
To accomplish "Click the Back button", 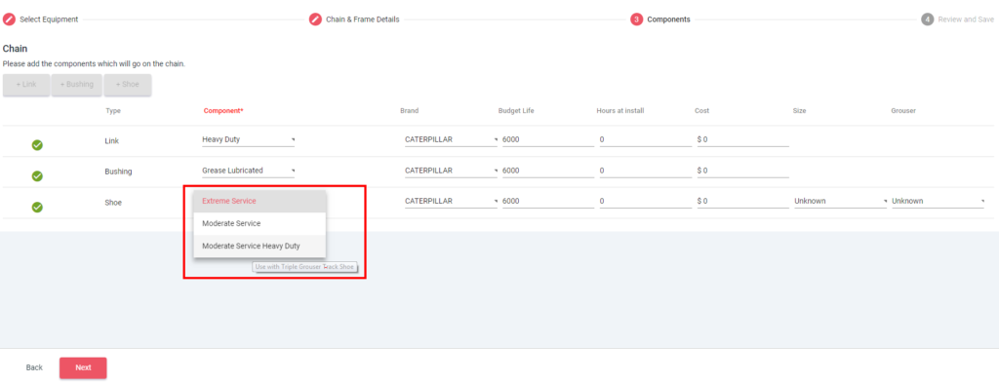I will tap(34, 367).
